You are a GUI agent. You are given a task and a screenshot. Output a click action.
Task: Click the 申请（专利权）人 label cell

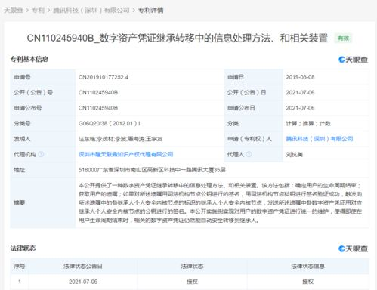coord(253,139)
